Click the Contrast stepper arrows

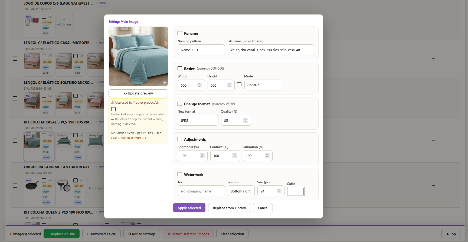coord(235,156)
